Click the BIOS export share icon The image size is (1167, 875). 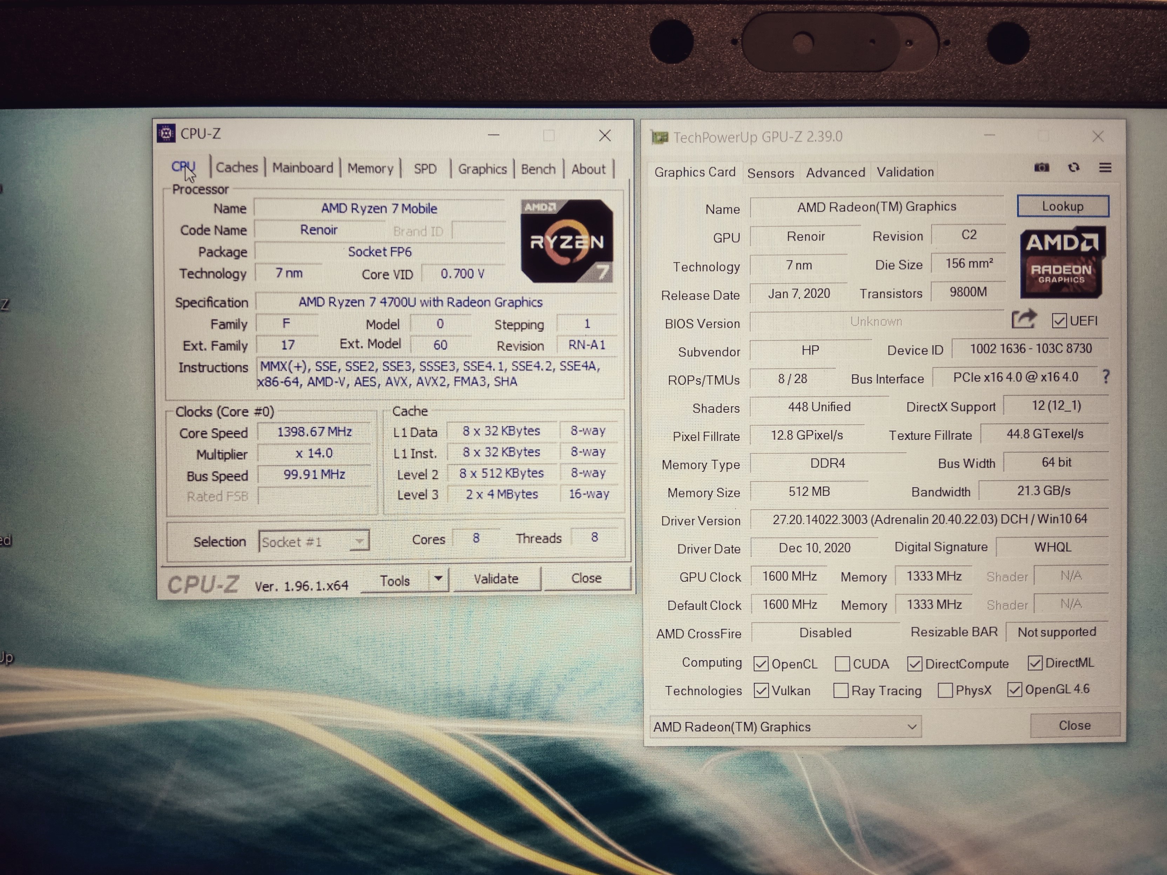1024,320
